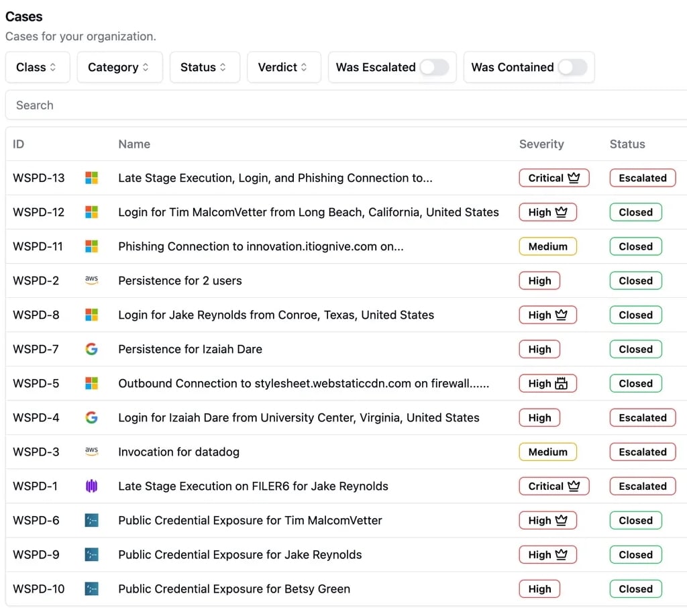Click crown icon in WSPD-8 High badge
687x608 pixels.
[x=562, y=314]
